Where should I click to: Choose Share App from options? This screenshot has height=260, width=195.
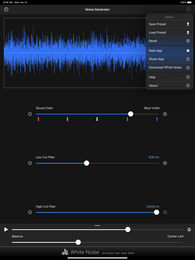(x=170, y=59)
